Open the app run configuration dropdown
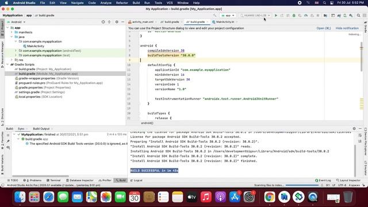The height and width of the screenshot is (207, 368). (228, 16)
